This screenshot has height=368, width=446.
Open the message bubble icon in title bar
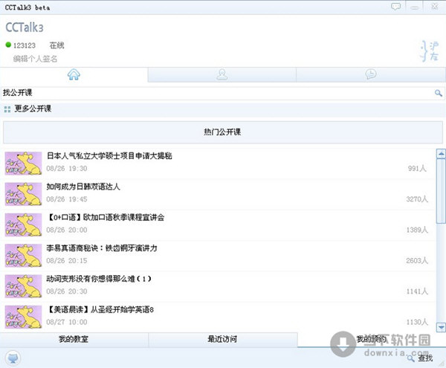point(395,7)
